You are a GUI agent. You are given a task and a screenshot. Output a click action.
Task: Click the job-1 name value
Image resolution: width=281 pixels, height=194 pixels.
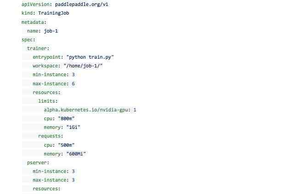(x=51, y=31)
